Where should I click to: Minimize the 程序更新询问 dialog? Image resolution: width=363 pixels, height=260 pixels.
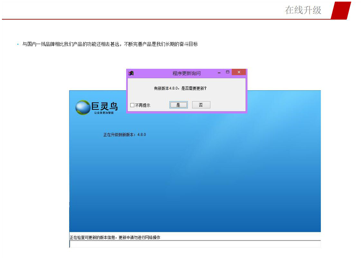point(219,73)
